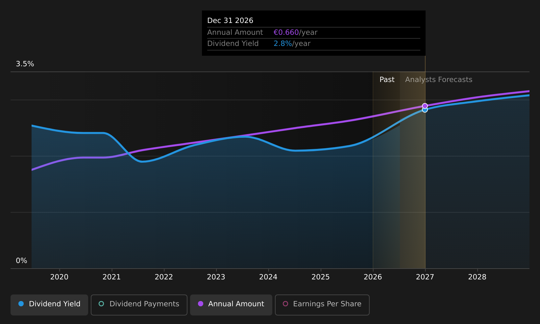The width and height of the screenshot is (540, 324).
Task: Click the 2028 x-axis label
Action: [477, 277]
